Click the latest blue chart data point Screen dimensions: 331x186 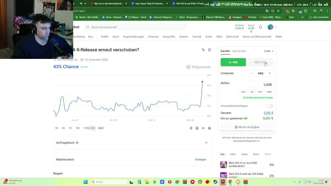point(202,82)
